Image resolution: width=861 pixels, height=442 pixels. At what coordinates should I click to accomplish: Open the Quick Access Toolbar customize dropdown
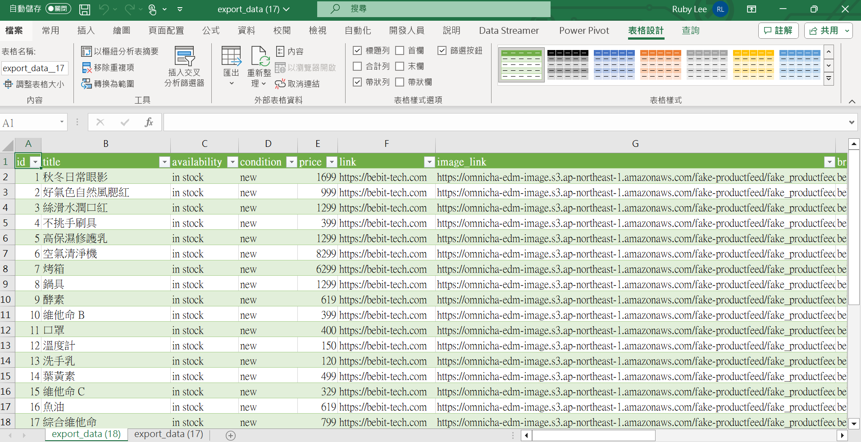coord(180,9)
